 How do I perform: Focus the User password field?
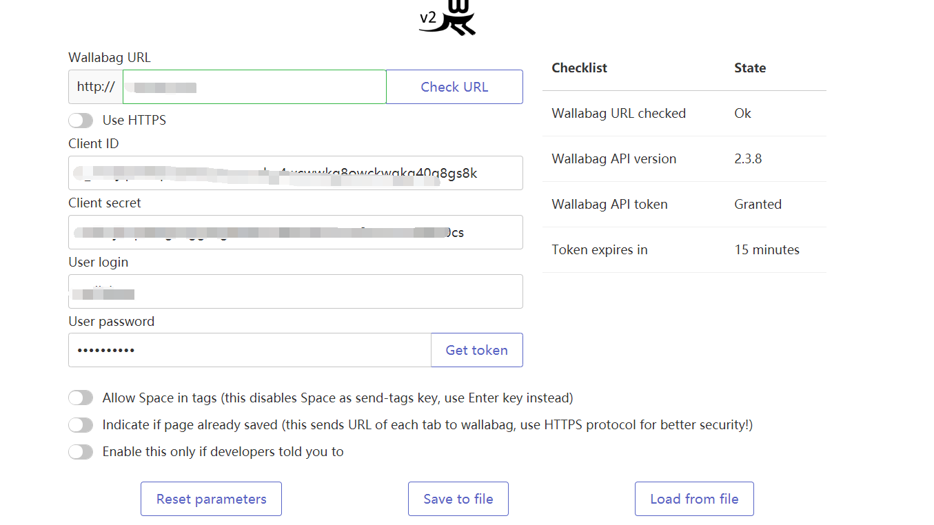(x=250, y=350)
